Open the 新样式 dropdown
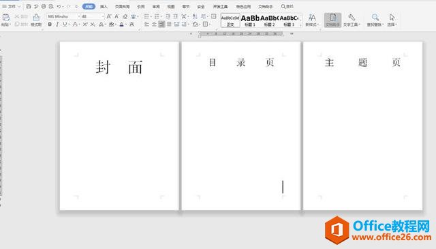The image size is (436, 249). pyautogui.click(x=312, y=20)
